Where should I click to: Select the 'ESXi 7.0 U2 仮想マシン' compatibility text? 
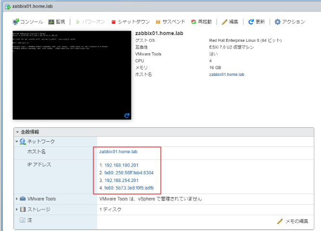[x=231, y=47]
